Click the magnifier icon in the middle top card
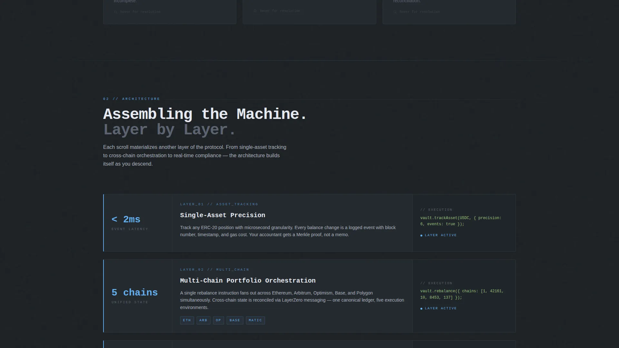The width and height of the screenshot is (619, 348). point(255,11)
